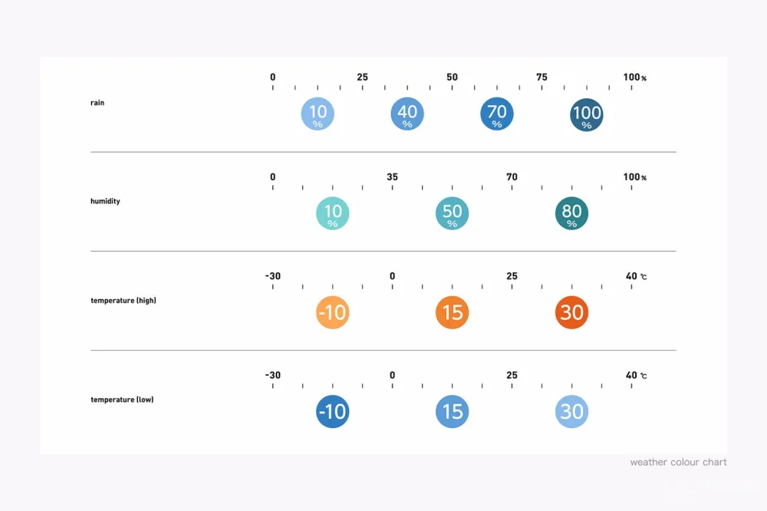This screenshot has width=767, height=511.
Task: Select the blue 15 low temperature circle
Action: [453, 411]
